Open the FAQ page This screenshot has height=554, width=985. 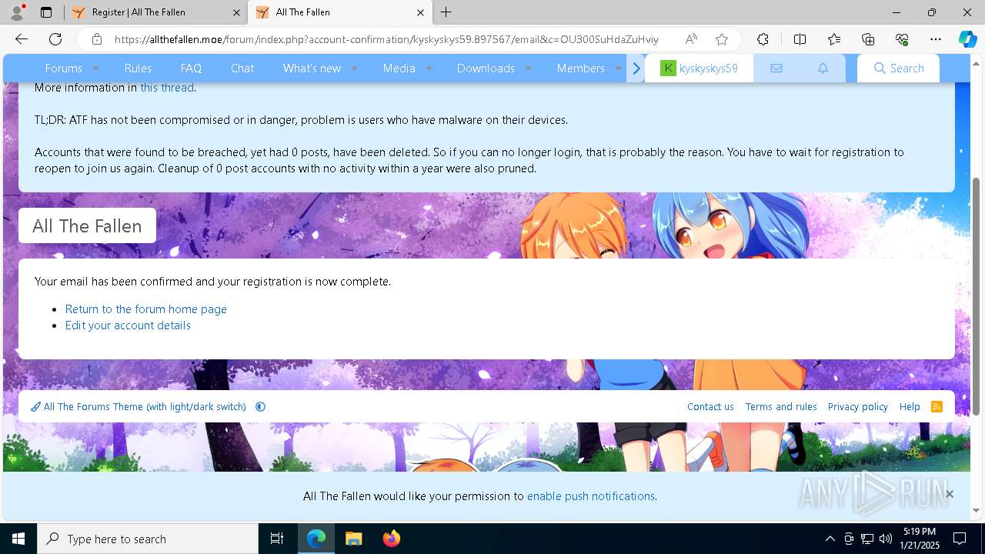tap(191, 68)
